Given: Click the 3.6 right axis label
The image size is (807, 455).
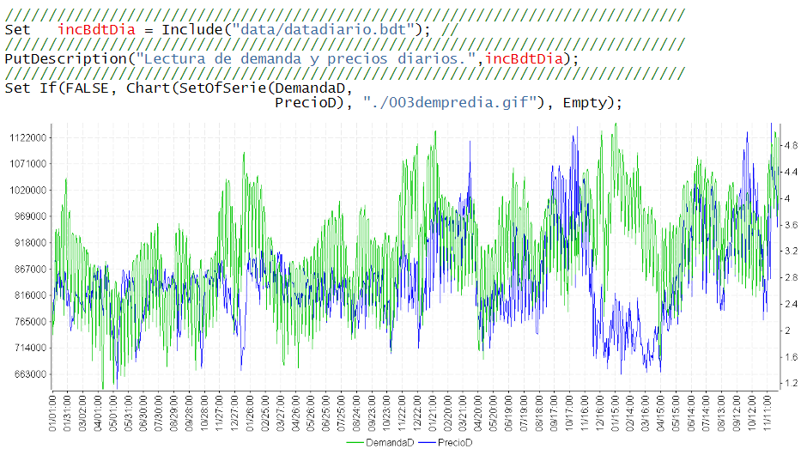Looking at the screenshot, I should pyautogui.click(x=791, y=225).
